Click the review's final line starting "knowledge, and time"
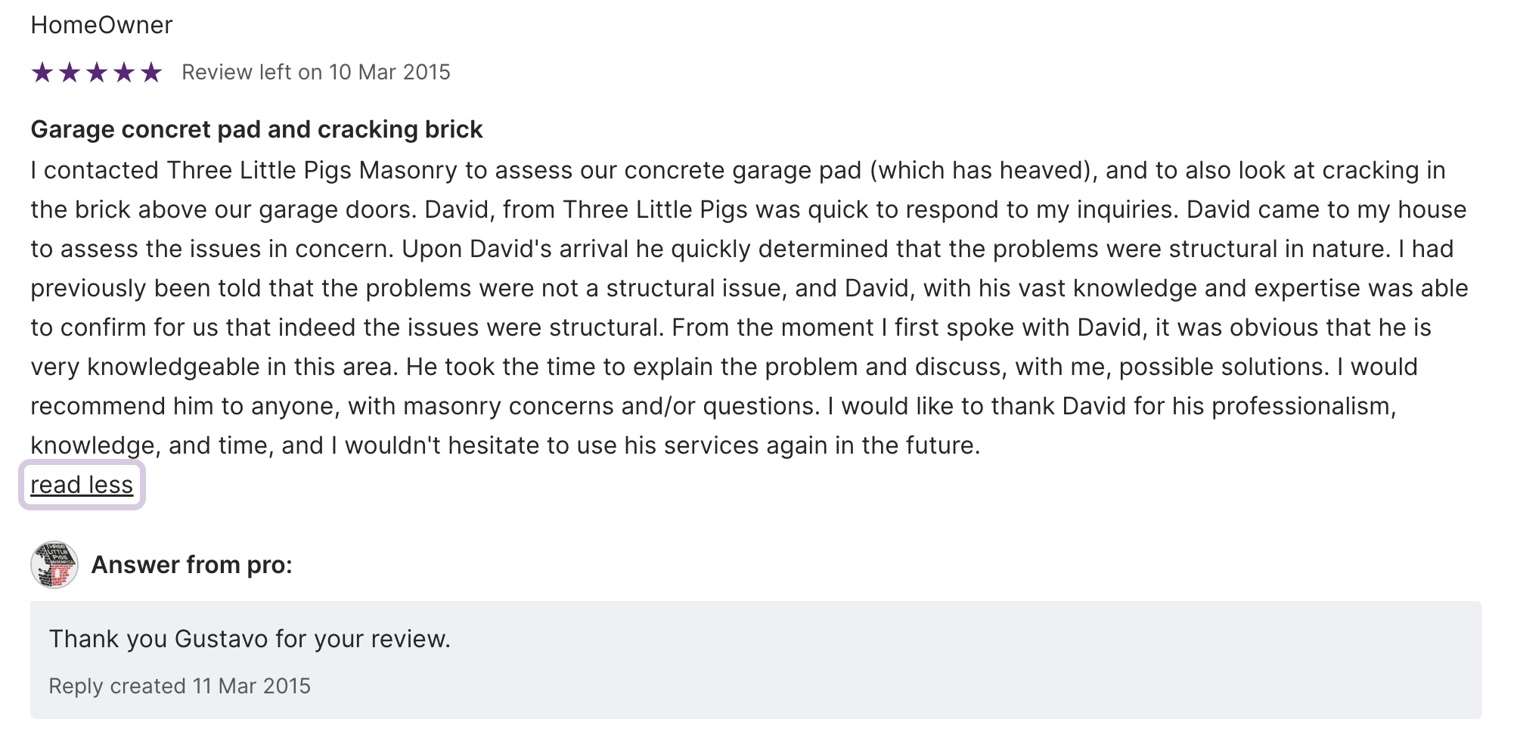The height and width of the screenshot is (744, 1517). [504, 445]
